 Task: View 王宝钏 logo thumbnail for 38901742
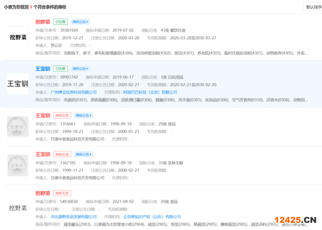17,84
